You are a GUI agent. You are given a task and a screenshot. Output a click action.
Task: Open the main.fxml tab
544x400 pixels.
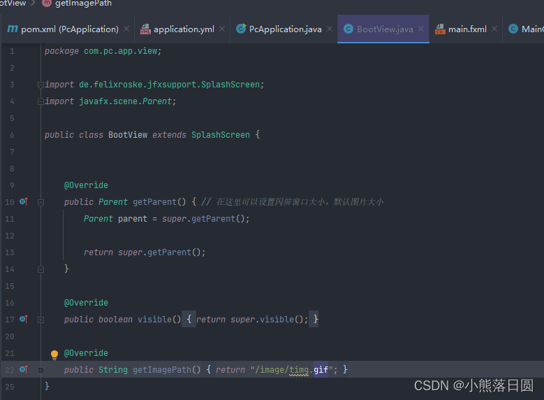(466, 29)
